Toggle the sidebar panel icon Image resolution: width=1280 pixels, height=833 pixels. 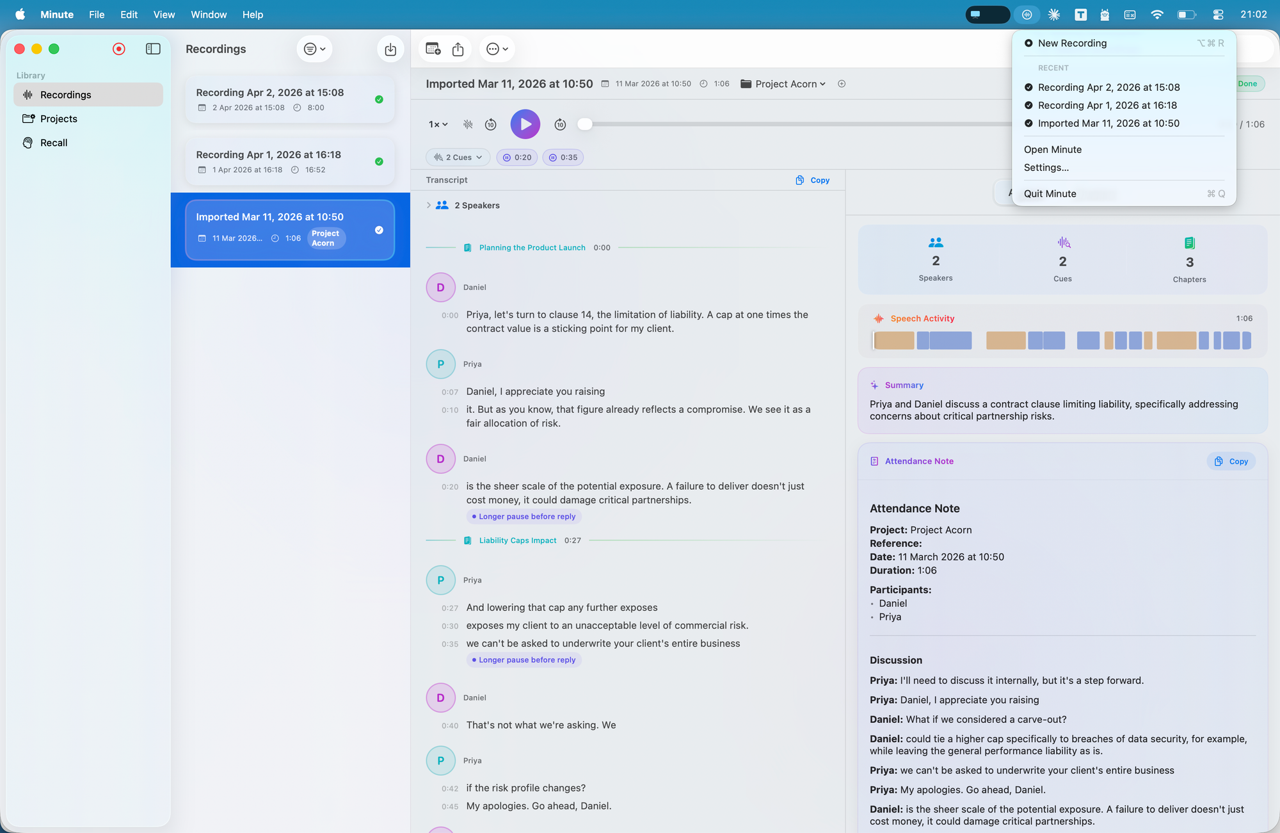[153, 49]
